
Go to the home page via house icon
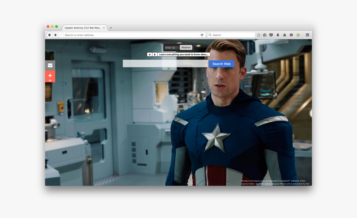tap(284, 35)
